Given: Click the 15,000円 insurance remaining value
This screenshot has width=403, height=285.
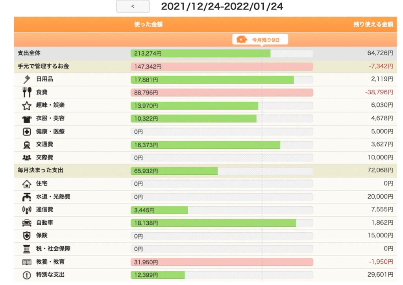Looking at the screenshot, I should pyautogui.click(x=380, y=235).
